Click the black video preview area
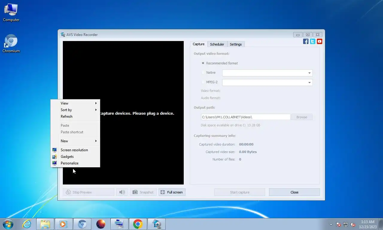This screenshot has height=230, width=383. 123,113
